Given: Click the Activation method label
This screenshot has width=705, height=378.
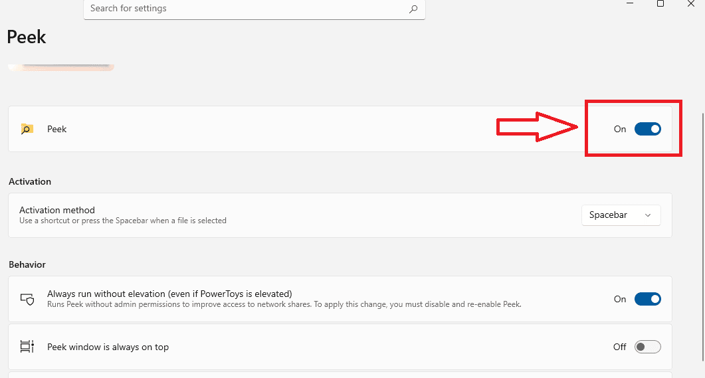Looking at the screenshot, I should [x=57, y=210].
